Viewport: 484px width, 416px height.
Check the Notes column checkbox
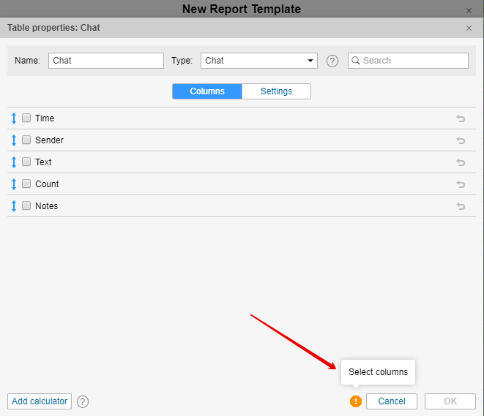26,206
